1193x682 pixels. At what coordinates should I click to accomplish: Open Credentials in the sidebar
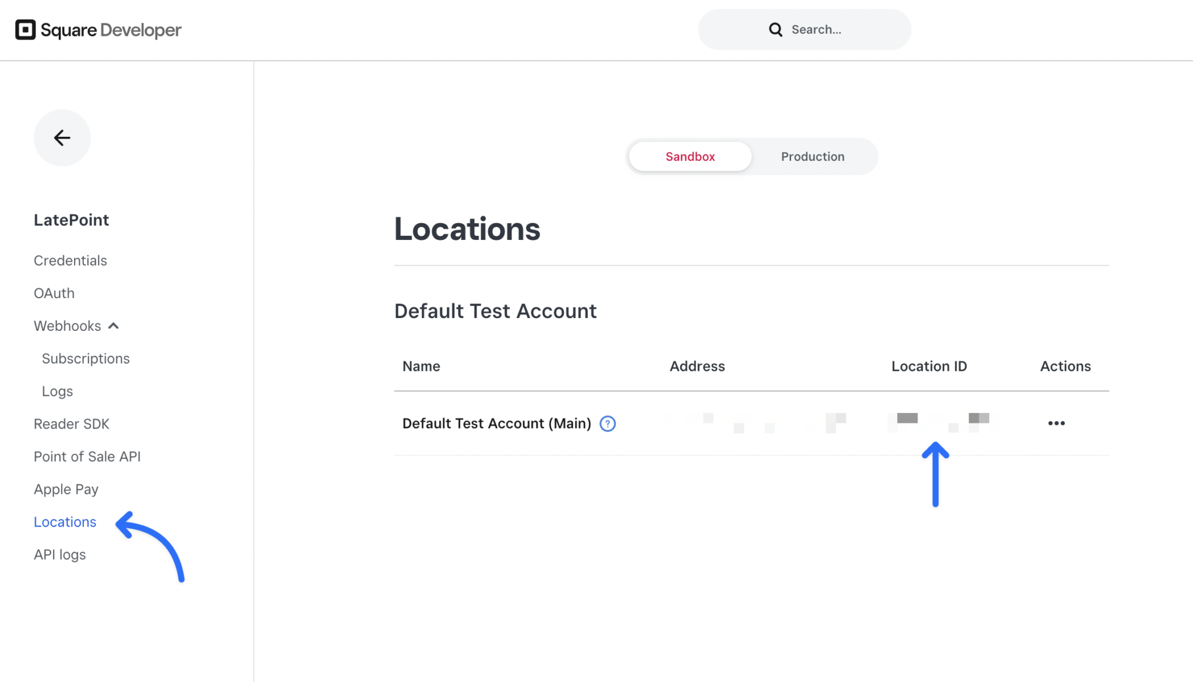coord(70,260)
